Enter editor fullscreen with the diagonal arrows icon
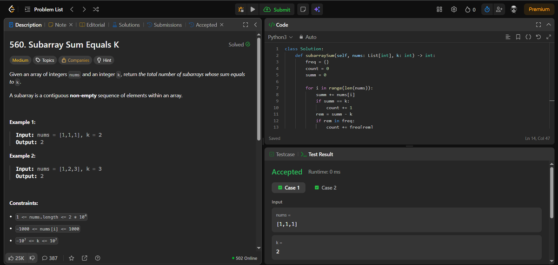 [x=549, y=37]
